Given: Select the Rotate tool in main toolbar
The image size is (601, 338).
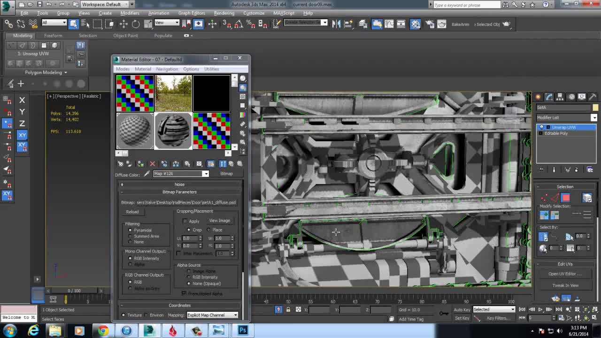Looking at the screenshot, I should pos(136,24).
